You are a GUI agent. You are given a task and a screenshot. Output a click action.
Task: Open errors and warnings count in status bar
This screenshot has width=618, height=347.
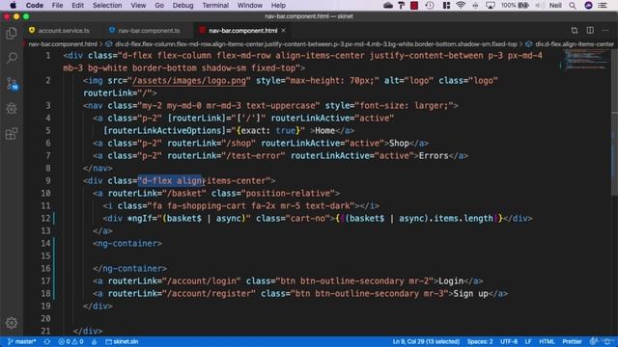pos(70,341)
